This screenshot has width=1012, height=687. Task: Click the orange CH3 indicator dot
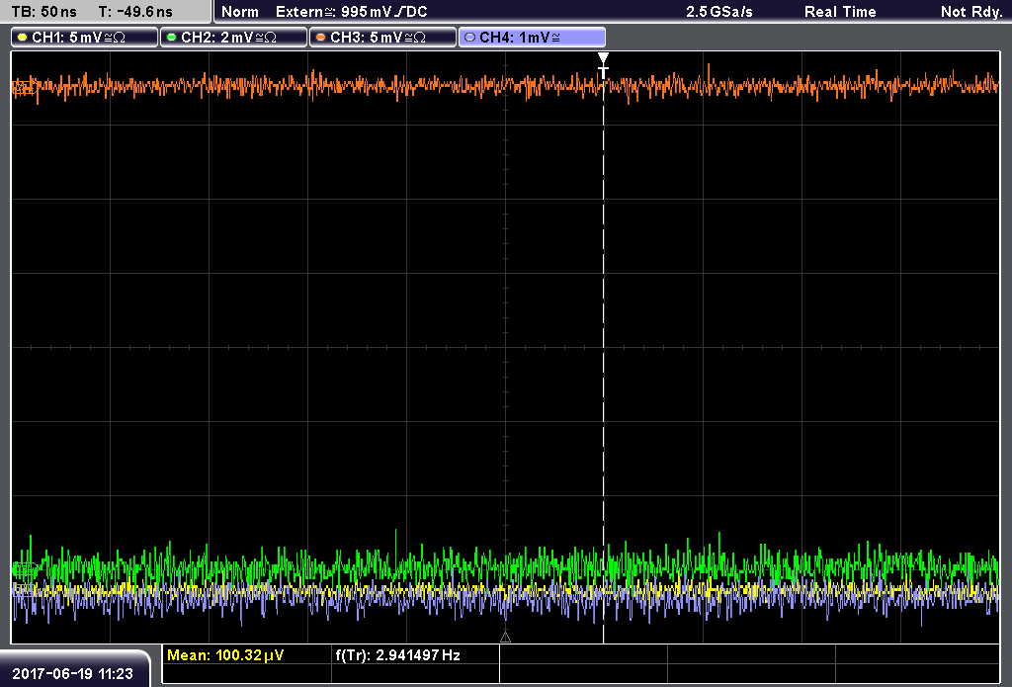click(321, 38)
